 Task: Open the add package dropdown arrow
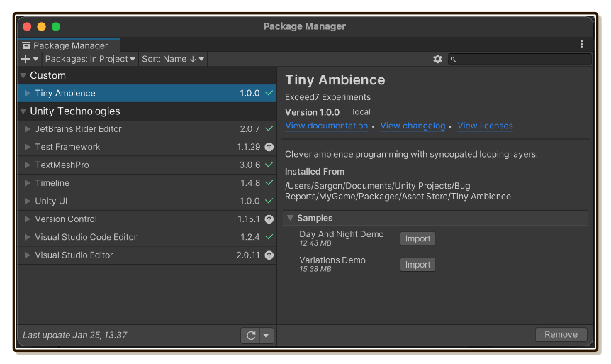(36, 60)
